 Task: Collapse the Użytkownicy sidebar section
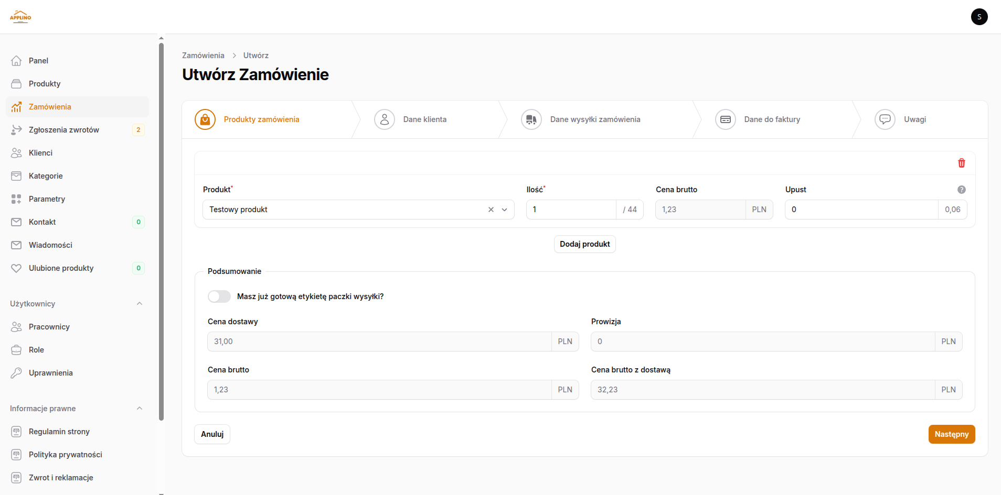tap(140, 304)
